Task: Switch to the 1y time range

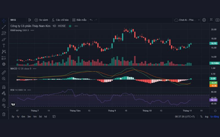Action: [x=18, y=116]
